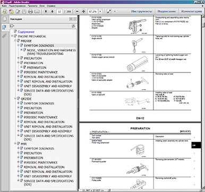Go to previous page arrow button
The height and width of the screenshot is (192, 205).
tap(46, 12)
